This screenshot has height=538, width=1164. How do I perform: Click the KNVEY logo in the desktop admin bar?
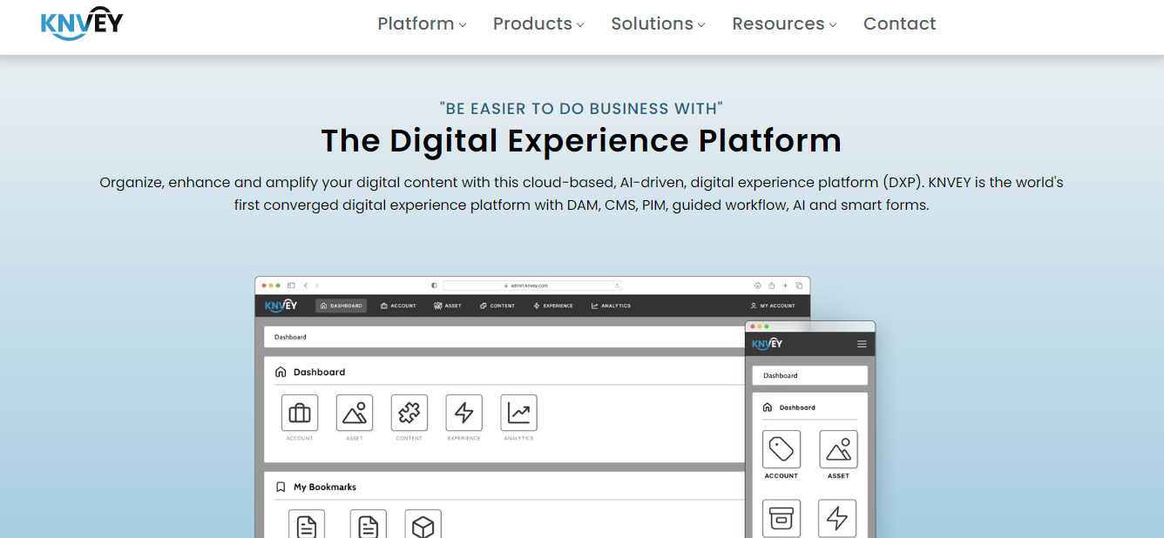[x=281, y=306]
